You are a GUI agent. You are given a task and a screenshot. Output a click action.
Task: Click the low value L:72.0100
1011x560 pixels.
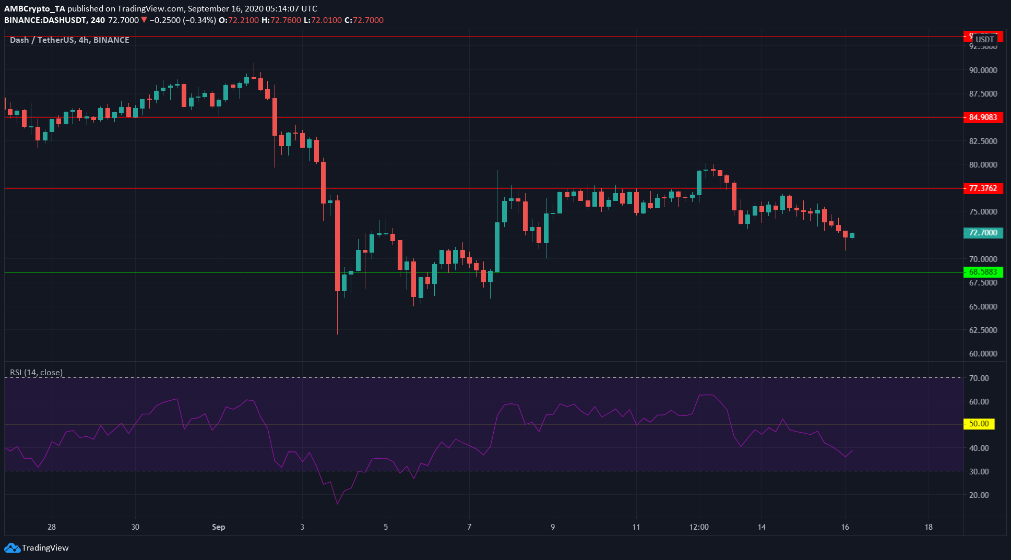click(323, 20)
